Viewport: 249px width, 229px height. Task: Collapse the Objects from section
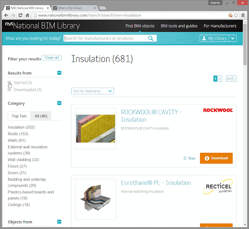[x=59, y=222]
